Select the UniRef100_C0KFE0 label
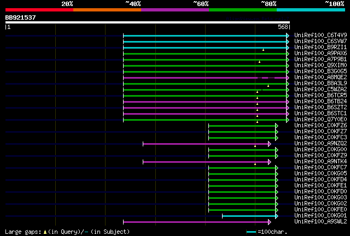This screenshot has width=350, height=236. click(x=320, y=210)
